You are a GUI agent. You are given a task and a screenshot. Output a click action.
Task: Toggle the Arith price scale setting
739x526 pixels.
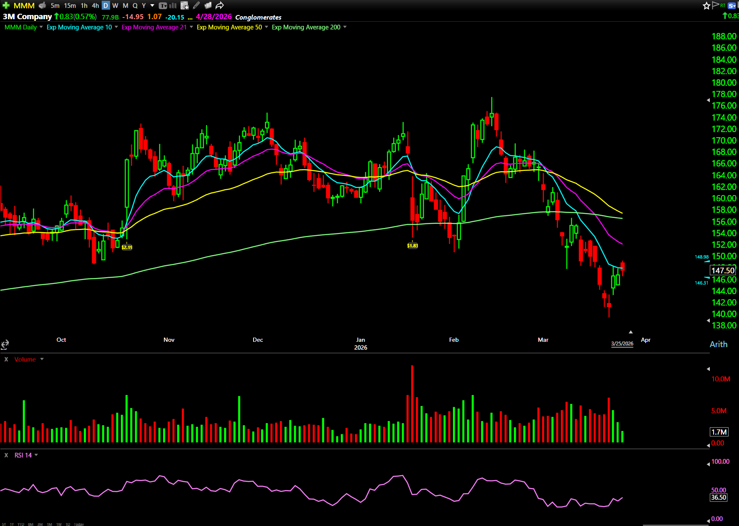pos(718,344)
